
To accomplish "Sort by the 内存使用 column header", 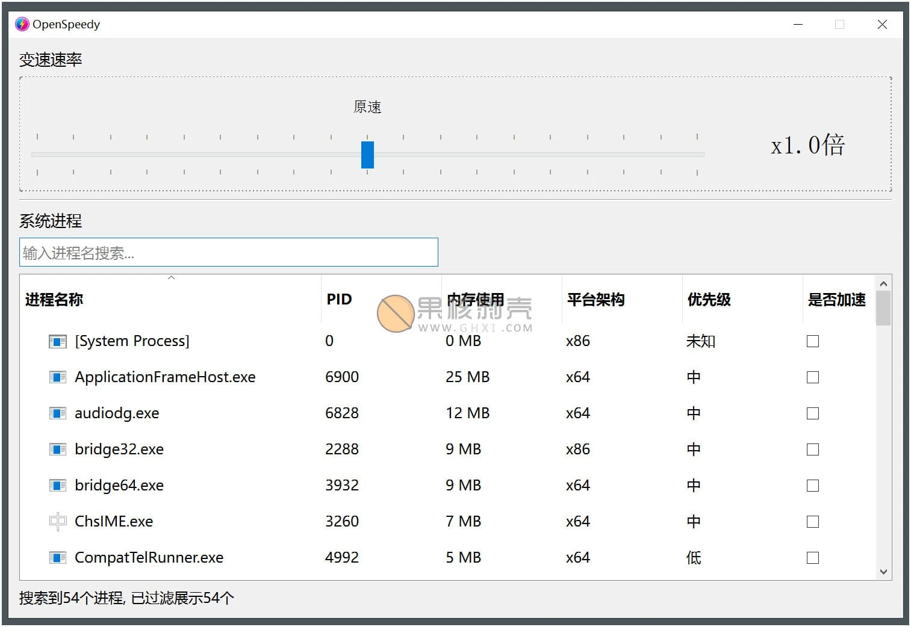I will click(x=476, y=299).
